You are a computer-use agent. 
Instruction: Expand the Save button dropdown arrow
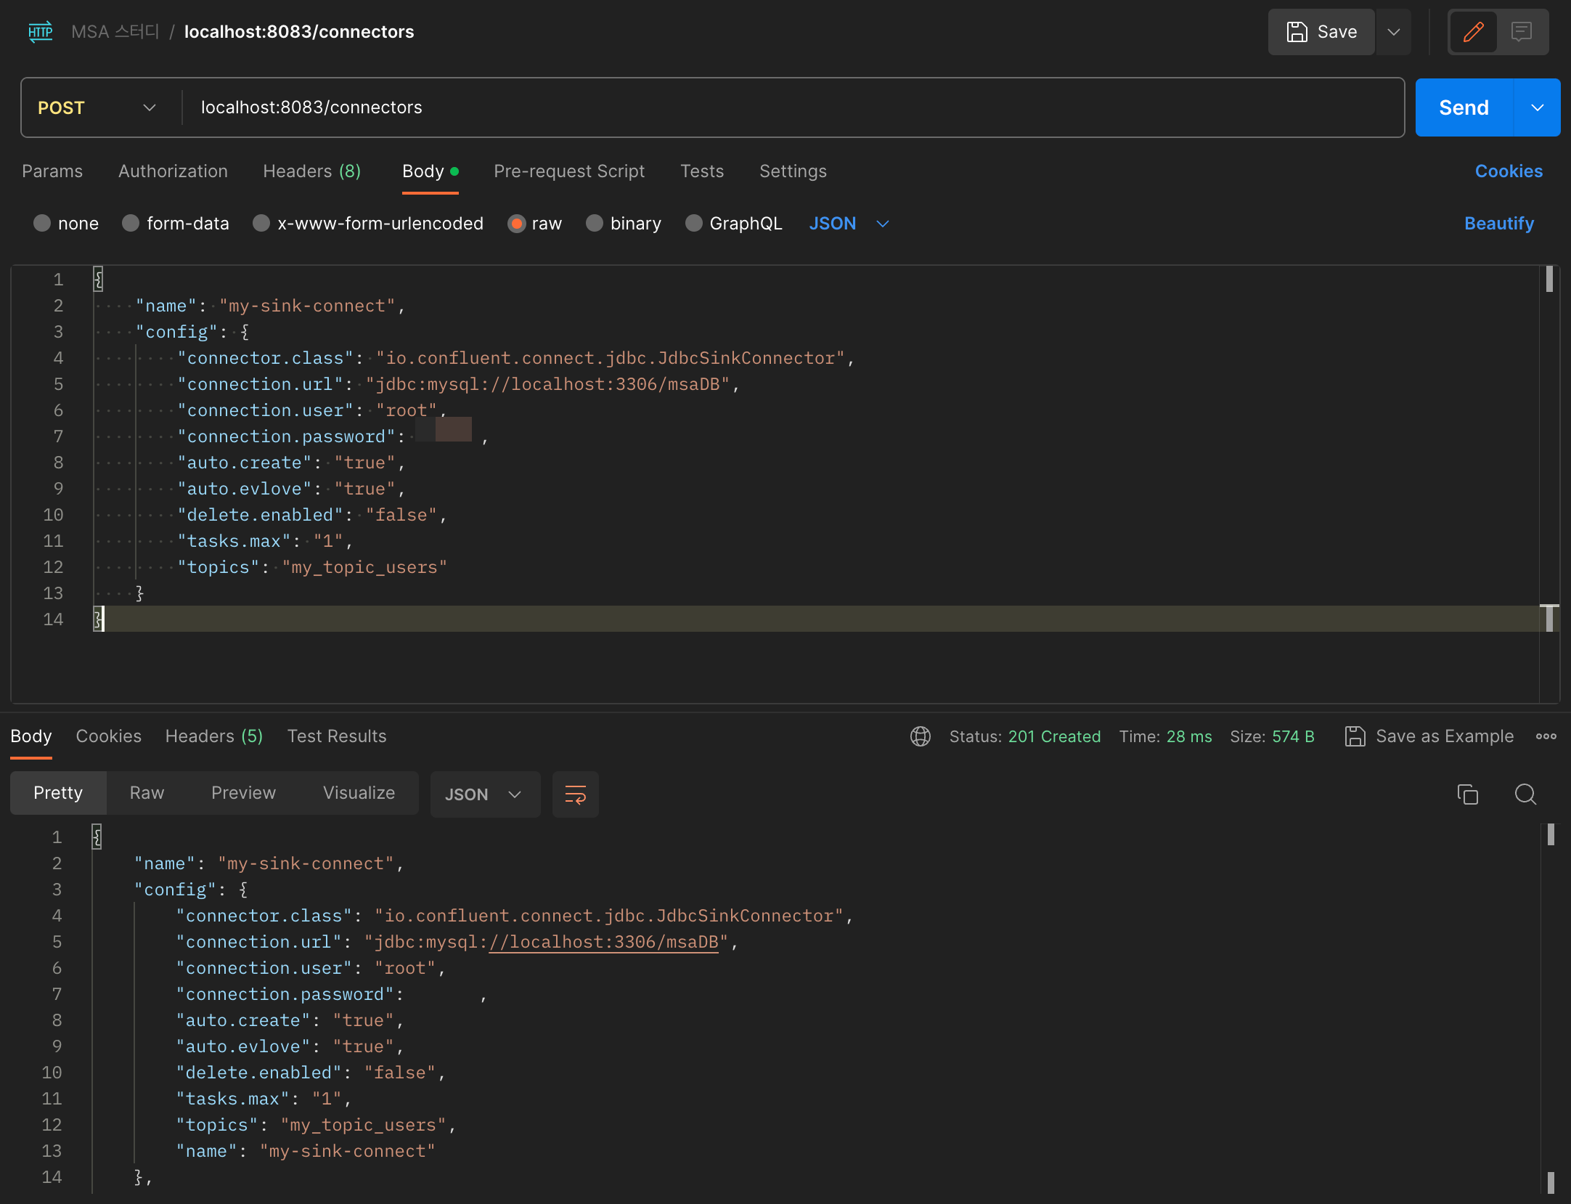click(1393, 32)
